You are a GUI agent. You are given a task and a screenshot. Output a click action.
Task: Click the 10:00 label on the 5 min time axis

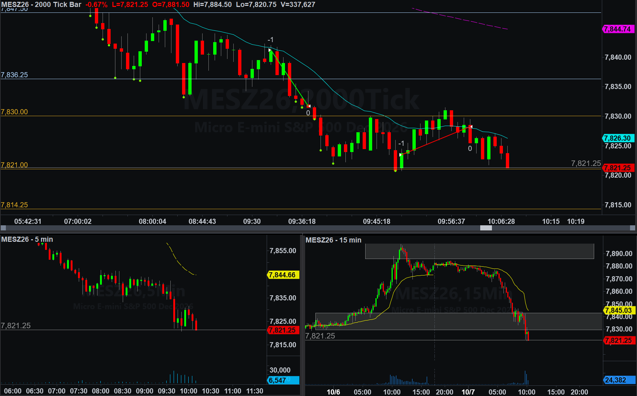click(x=189, y=391)
